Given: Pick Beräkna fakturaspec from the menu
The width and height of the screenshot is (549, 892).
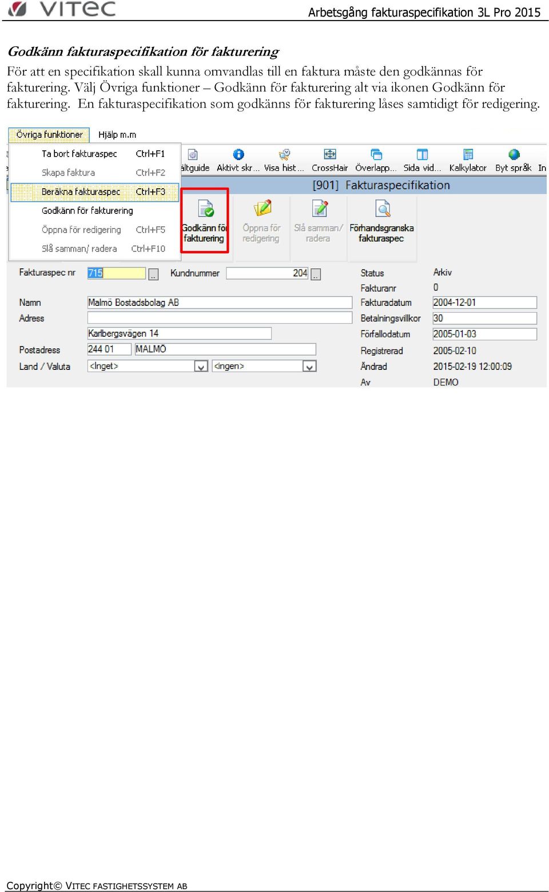Looking at the screenshot, I should tap(95, 192).
